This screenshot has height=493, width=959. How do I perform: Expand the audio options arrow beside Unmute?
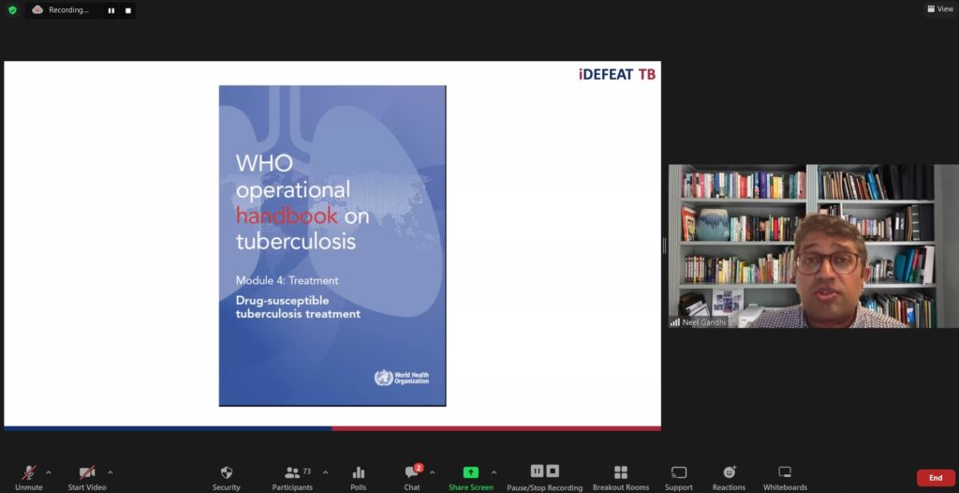(49, 471)
